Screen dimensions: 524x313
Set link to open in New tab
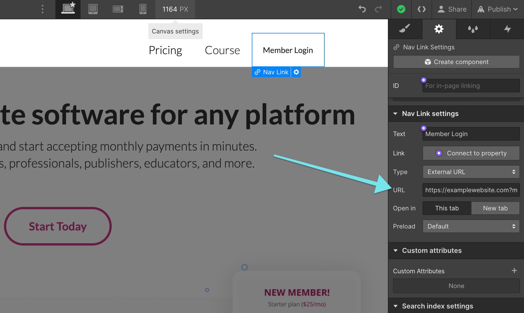495,208
